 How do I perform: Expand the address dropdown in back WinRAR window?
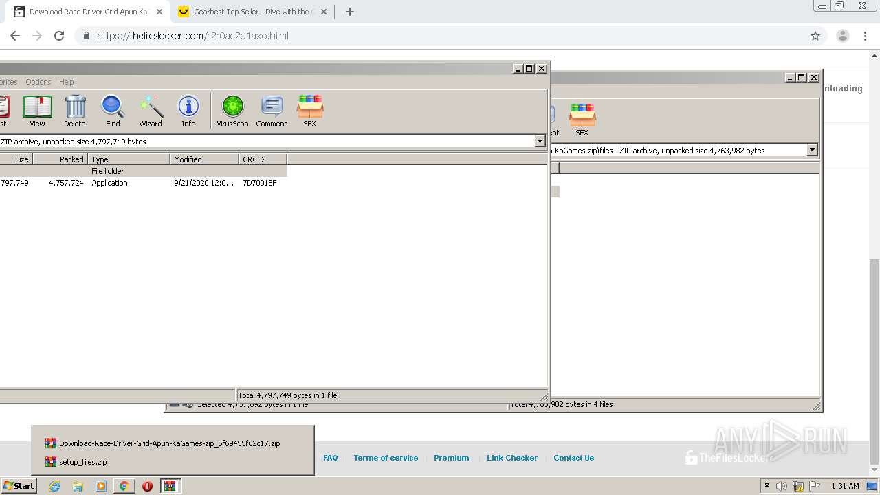(x=812, y=150)
